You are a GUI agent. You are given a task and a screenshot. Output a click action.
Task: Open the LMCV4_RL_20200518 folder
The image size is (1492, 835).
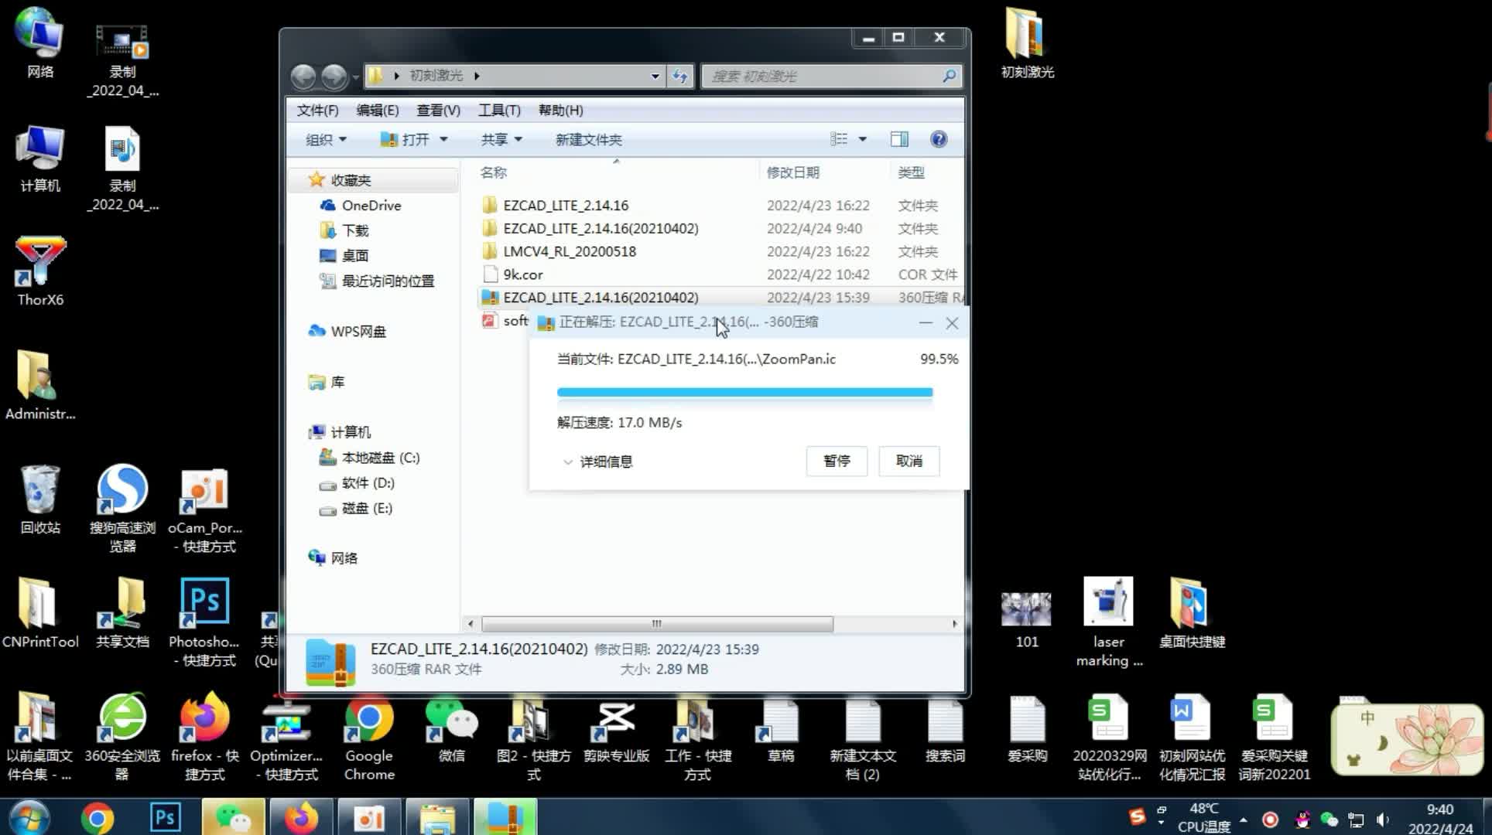pos(569,251)
